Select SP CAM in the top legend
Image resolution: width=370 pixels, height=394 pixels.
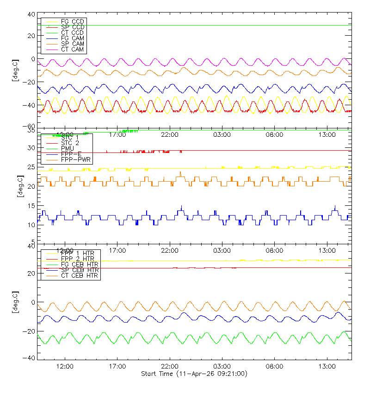point(72,44)
